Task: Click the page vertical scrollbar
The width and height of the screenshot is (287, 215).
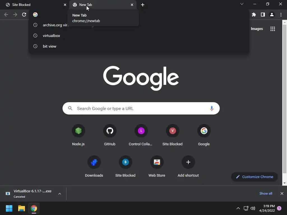Action: point(284,99)
